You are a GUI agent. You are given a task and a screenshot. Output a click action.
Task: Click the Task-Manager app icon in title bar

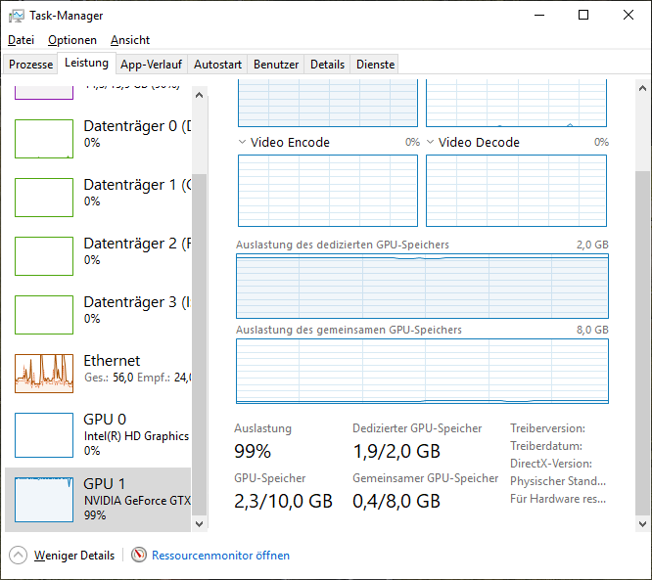17,16
